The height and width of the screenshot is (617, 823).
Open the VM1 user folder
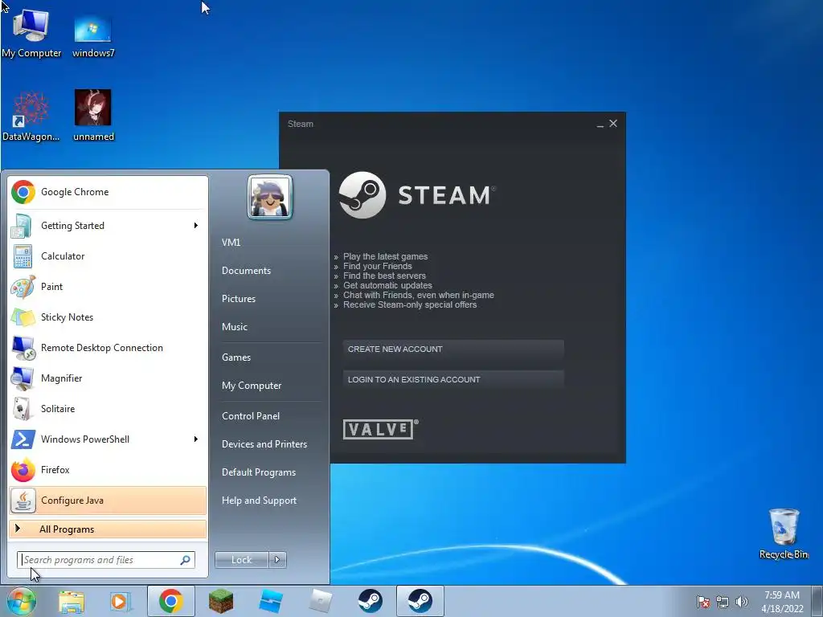[231, 243]
